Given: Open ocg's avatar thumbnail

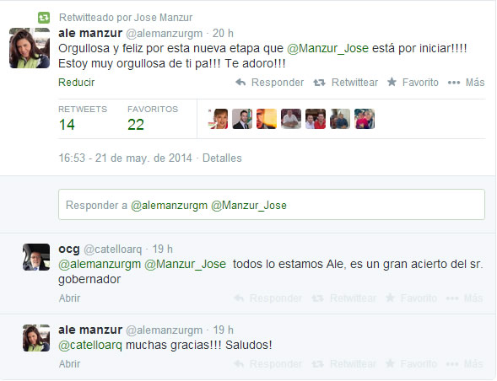Looking at the screenshot, I should coord(36,257).
